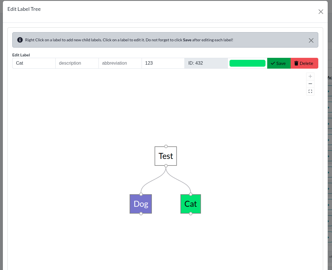The height and width of the screenshot is (270, 332).
Task: Select the Test root node
Action: coord(166,156)
